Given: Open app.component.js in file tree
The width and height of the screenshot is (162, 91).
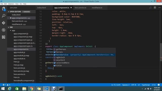Looking at the screenshot, I should [22, 34].
